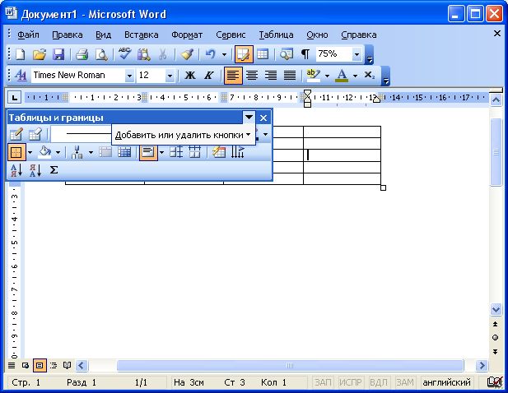
Task: Click the Styles and Formatting AA icon
Action: [x=21, y=76]
